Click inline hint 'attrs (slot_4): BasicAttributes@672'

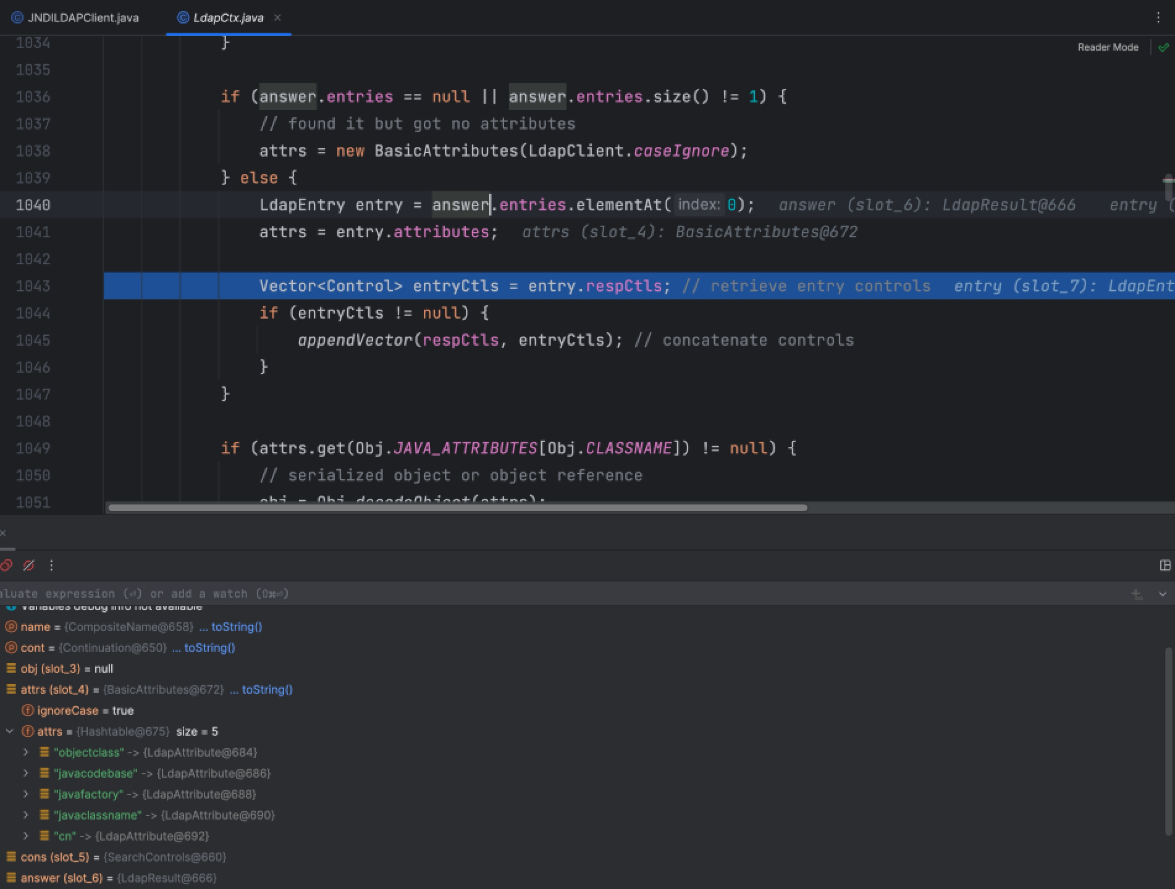point(690,232)
